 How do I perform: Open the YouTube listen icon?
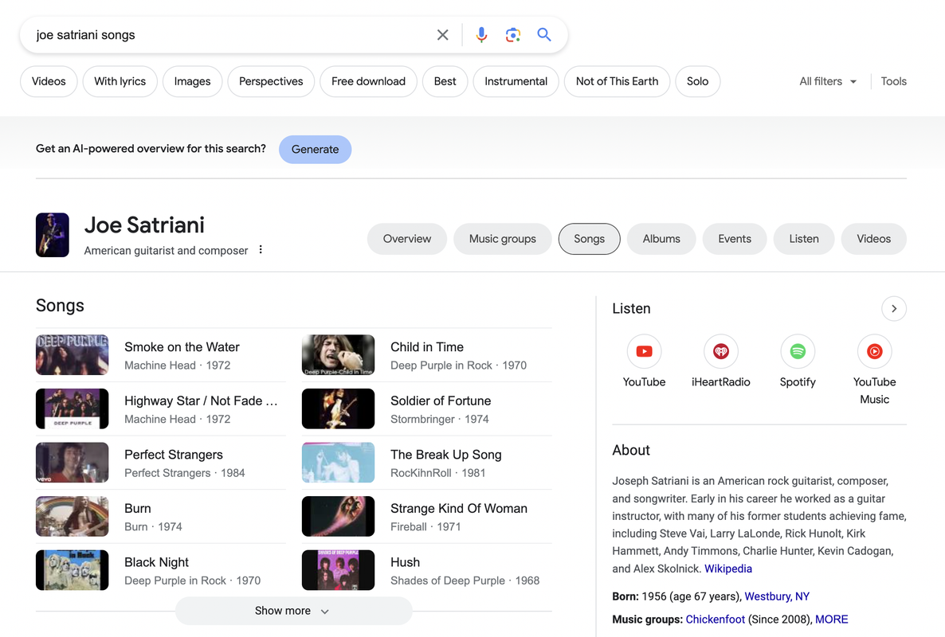(644, 351)
